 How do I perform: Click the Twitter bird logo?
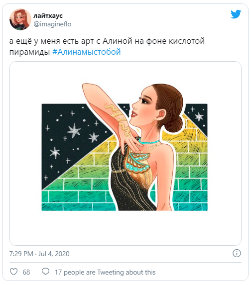236,14
